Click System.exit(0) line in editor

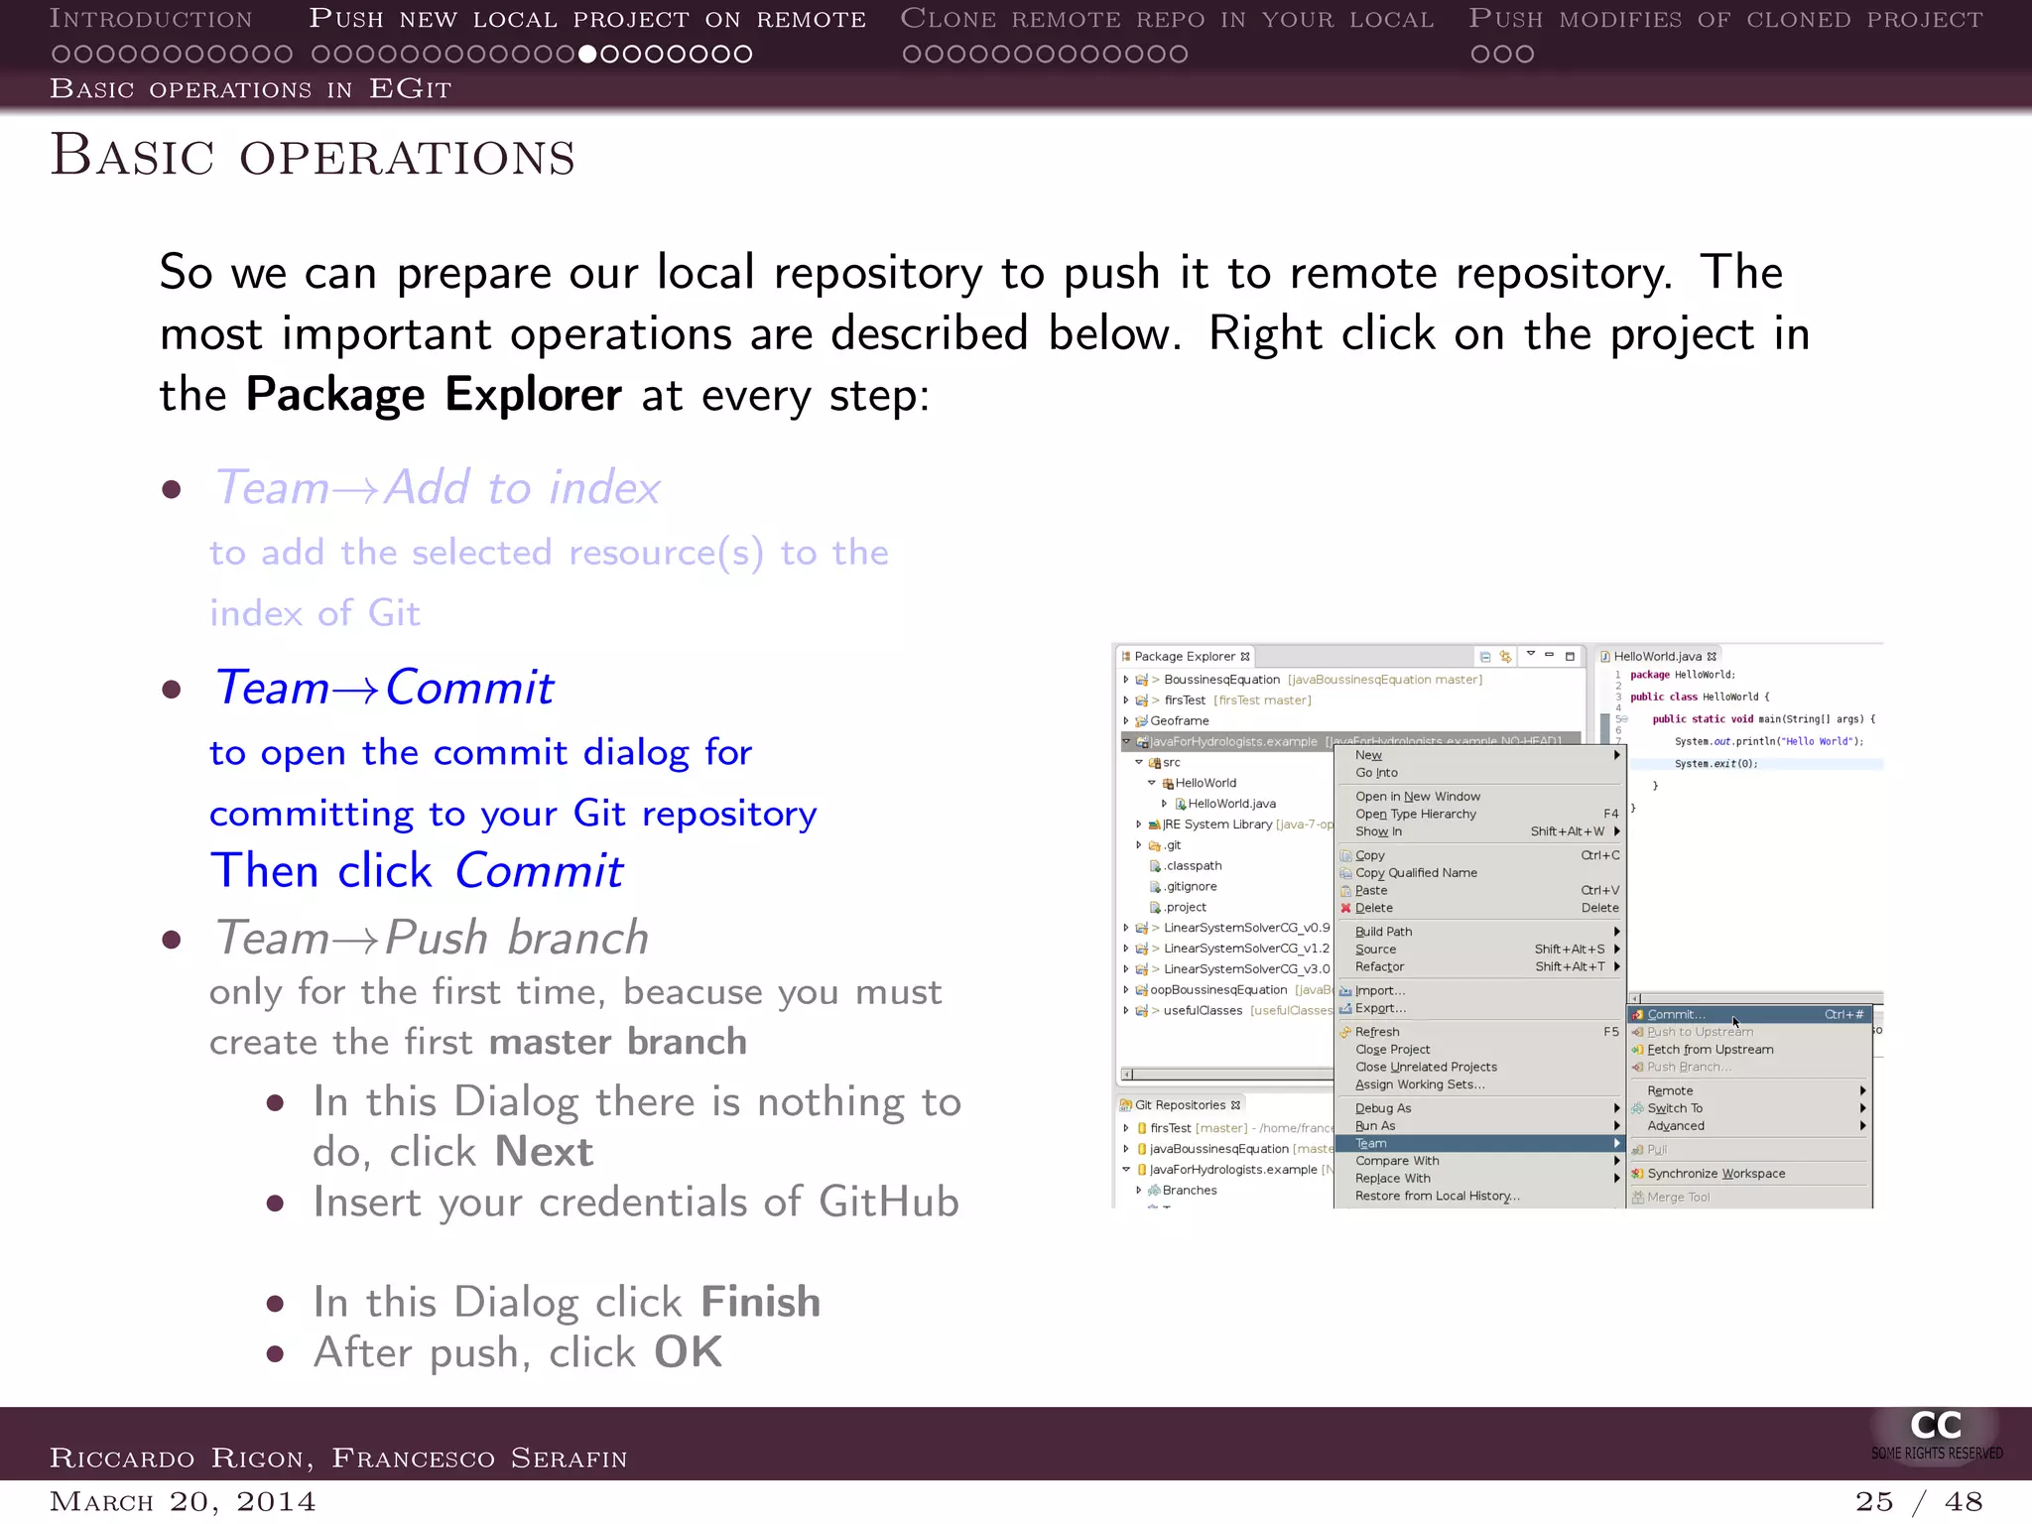[x=1756, y=764]
